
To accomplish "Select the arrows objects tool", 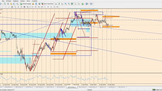I will pyautogui.click(x=28, y=7).
